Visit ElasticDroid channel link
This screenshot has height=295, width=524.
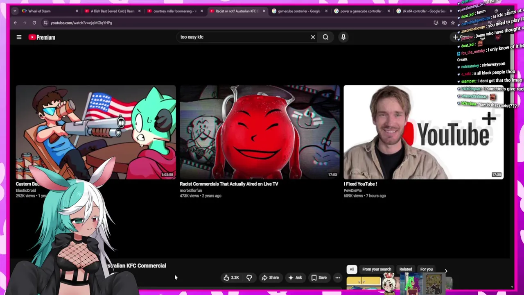(26, 191)
